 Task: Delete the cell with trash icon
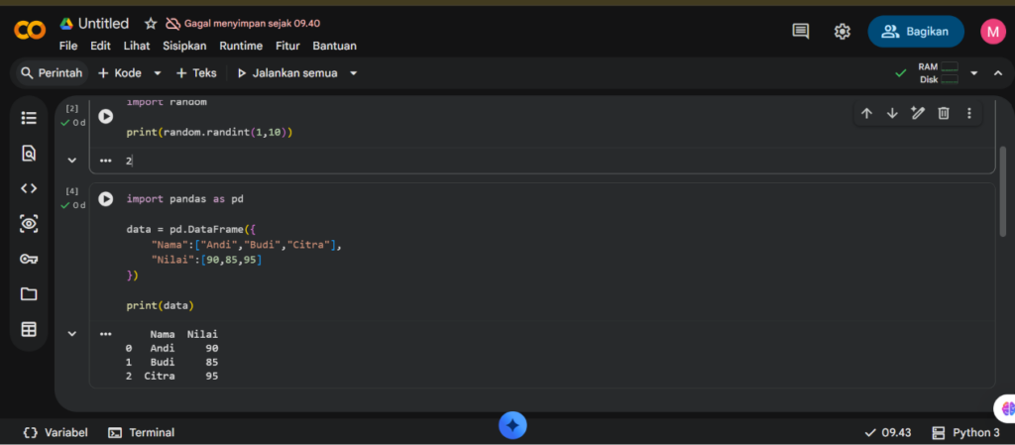944,113
